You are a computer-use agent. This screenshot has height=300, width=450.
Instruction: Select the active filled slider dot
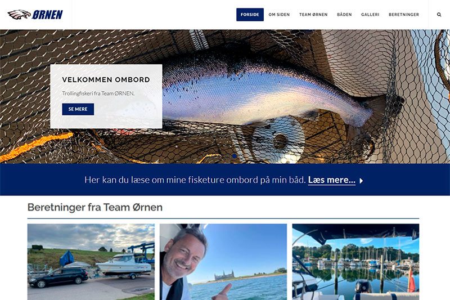(x=235, y=156)
